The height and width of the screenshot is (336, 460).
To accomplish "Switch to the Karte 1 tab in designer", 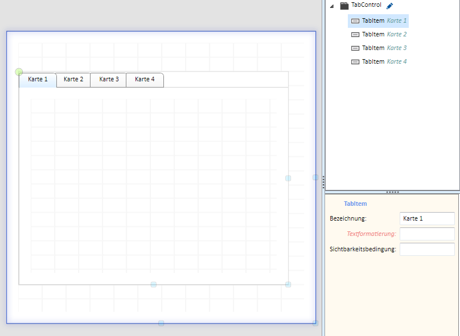I will (38, 80).
